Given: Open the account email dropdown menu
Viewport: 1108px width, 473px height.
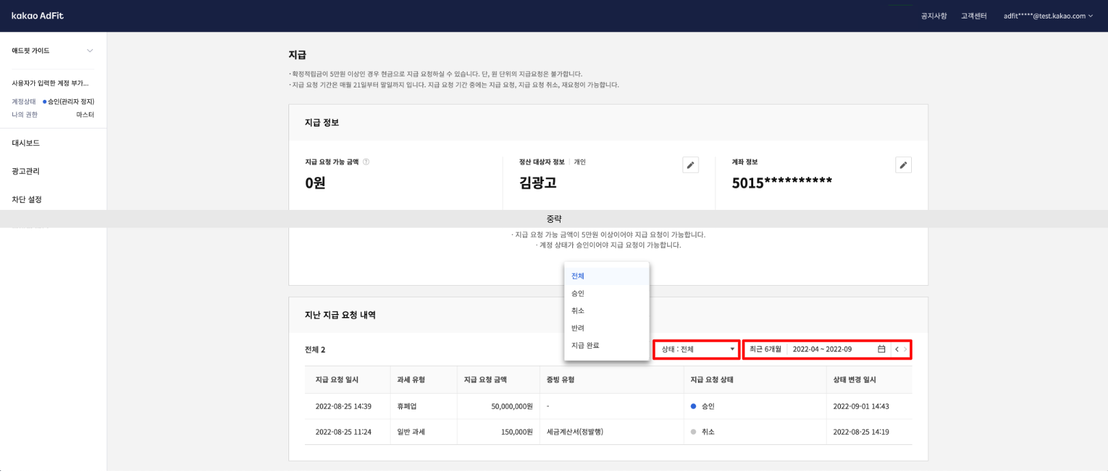Looking at the screenshot, I should [x=1048, y=16].
